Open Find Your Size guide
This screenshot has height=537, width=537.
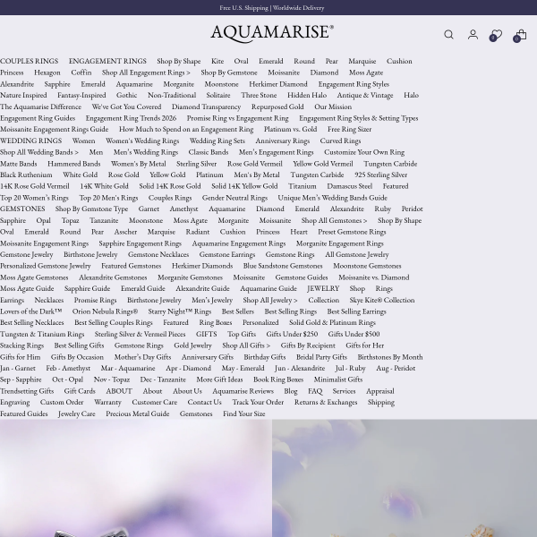click(x=243, y=413)
